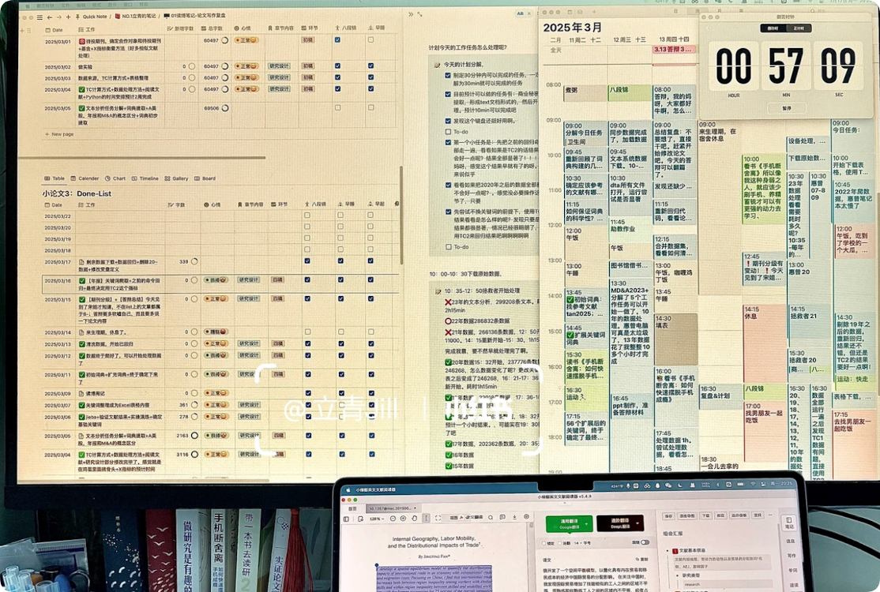The height and width of the screenshot is (592, 880).
Task: Click the calendar list icon in Calendar toolbar
Action: tap(570, 13)
